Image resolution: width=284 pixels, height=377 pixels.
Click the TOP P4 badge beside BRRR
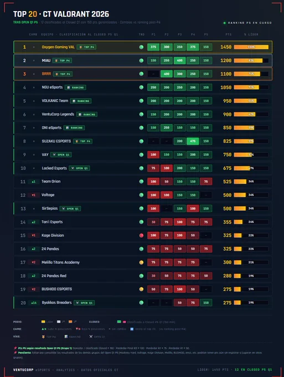(63, 74)
